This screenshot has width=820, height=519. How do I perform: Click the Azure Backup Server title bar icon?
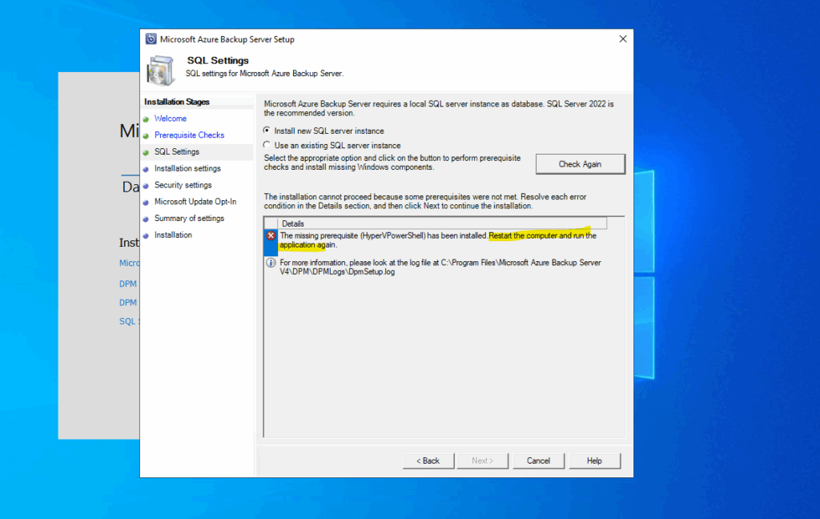click(x=151, y=39)
